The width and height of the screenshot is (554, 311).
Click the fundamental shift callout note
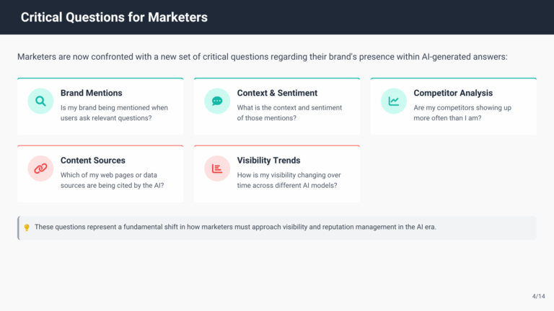click(235, 227)
